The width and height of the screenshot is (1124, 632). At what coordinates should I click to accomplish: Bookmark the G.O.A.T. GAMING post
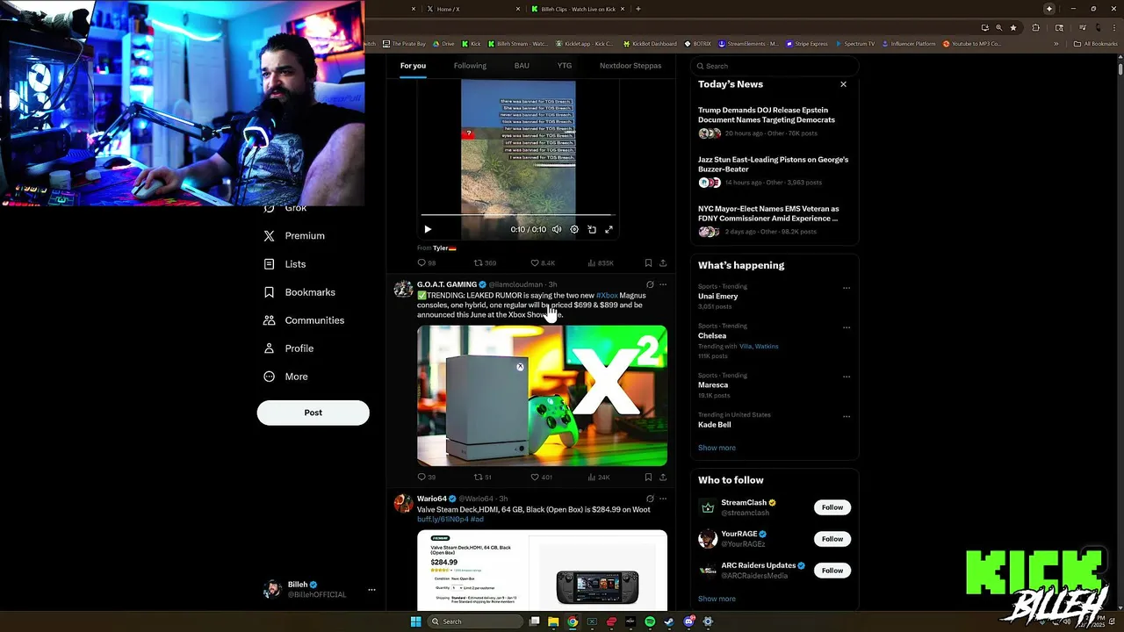coord(648,478)
